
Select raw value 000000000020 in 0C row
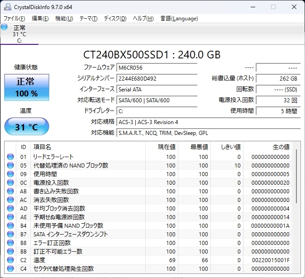point(270,182)
